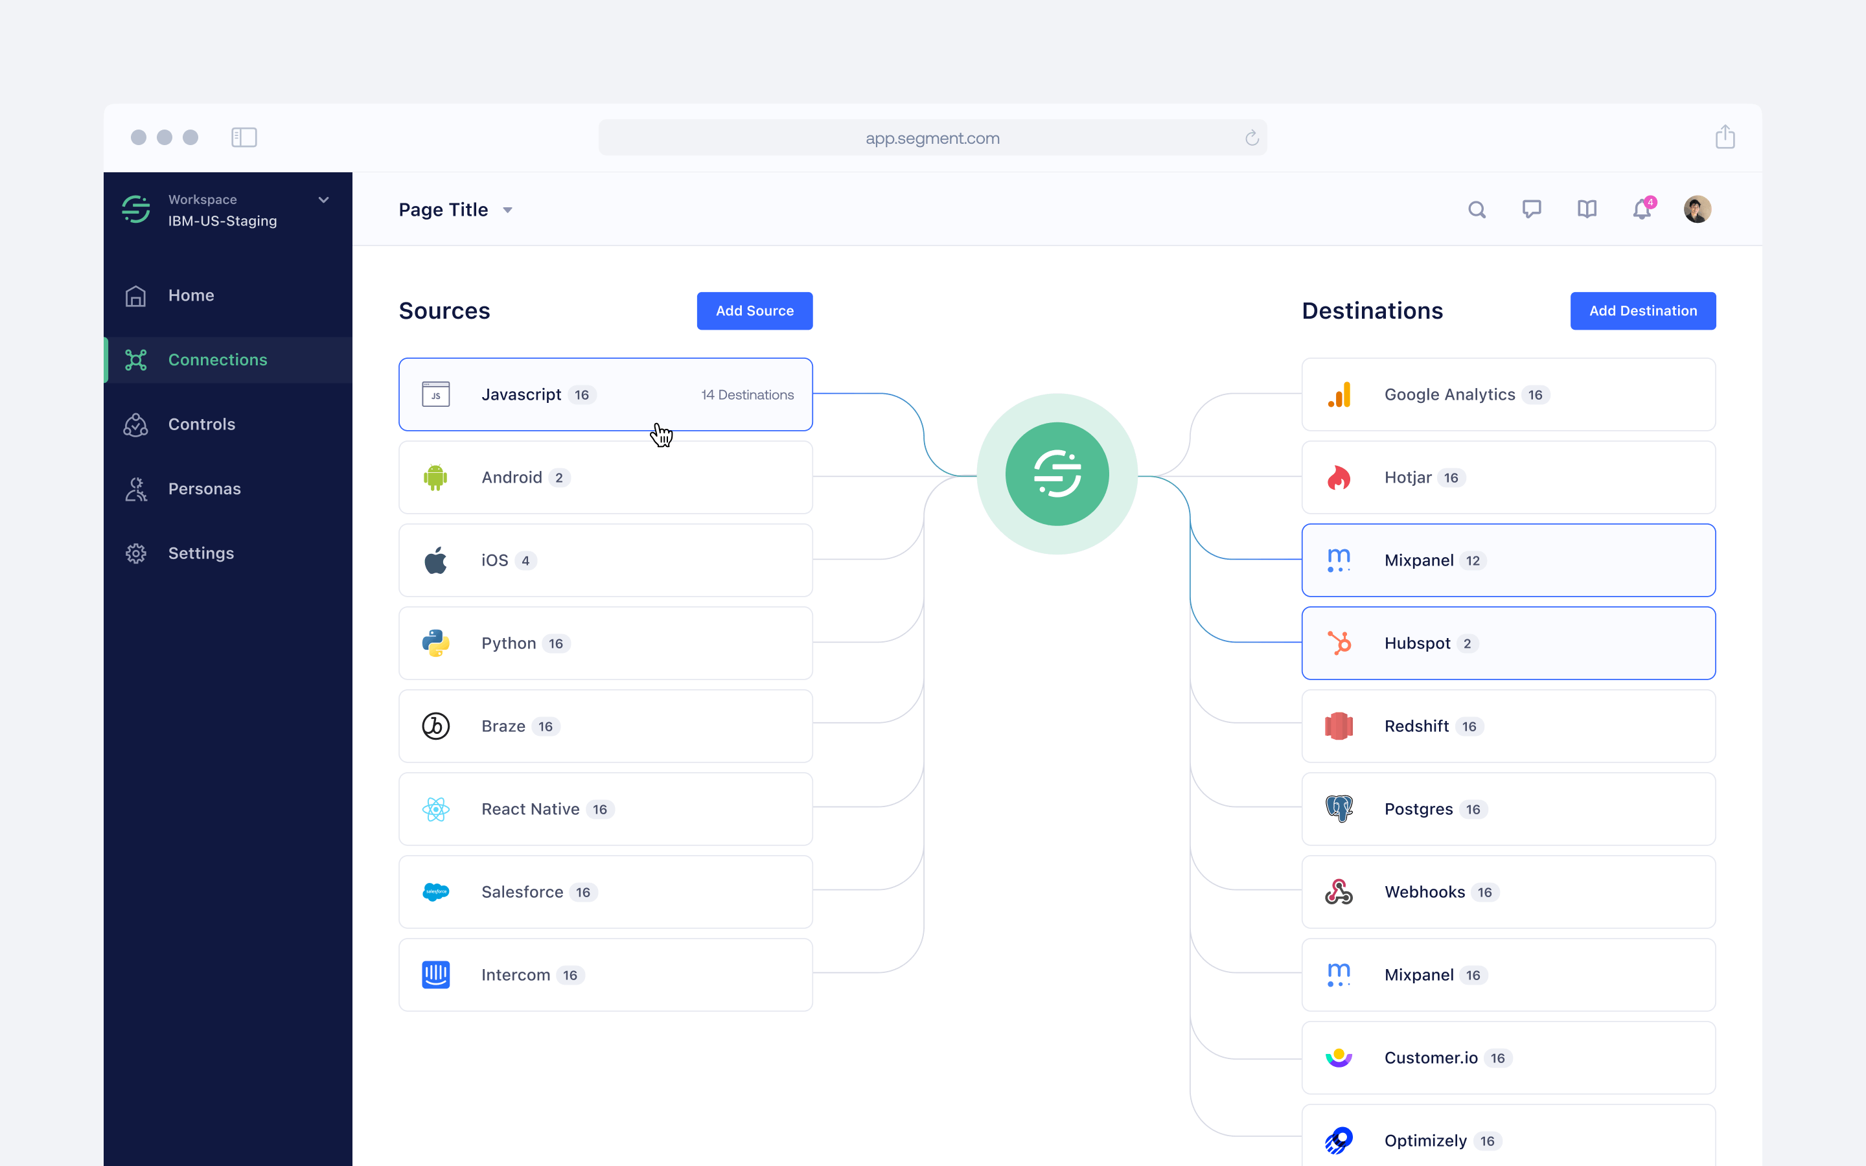Image resolution: width=1866 pixels, height=1166 pixels.
Task: Go to Home in sidebar
Action: coord(191,295)
